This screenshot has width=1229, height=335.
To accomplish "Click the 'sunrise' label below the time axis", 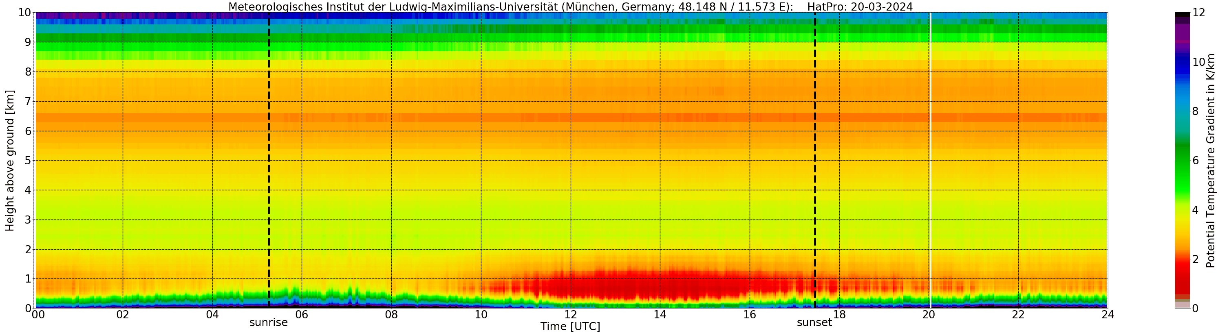I will [x=269, y=323].
